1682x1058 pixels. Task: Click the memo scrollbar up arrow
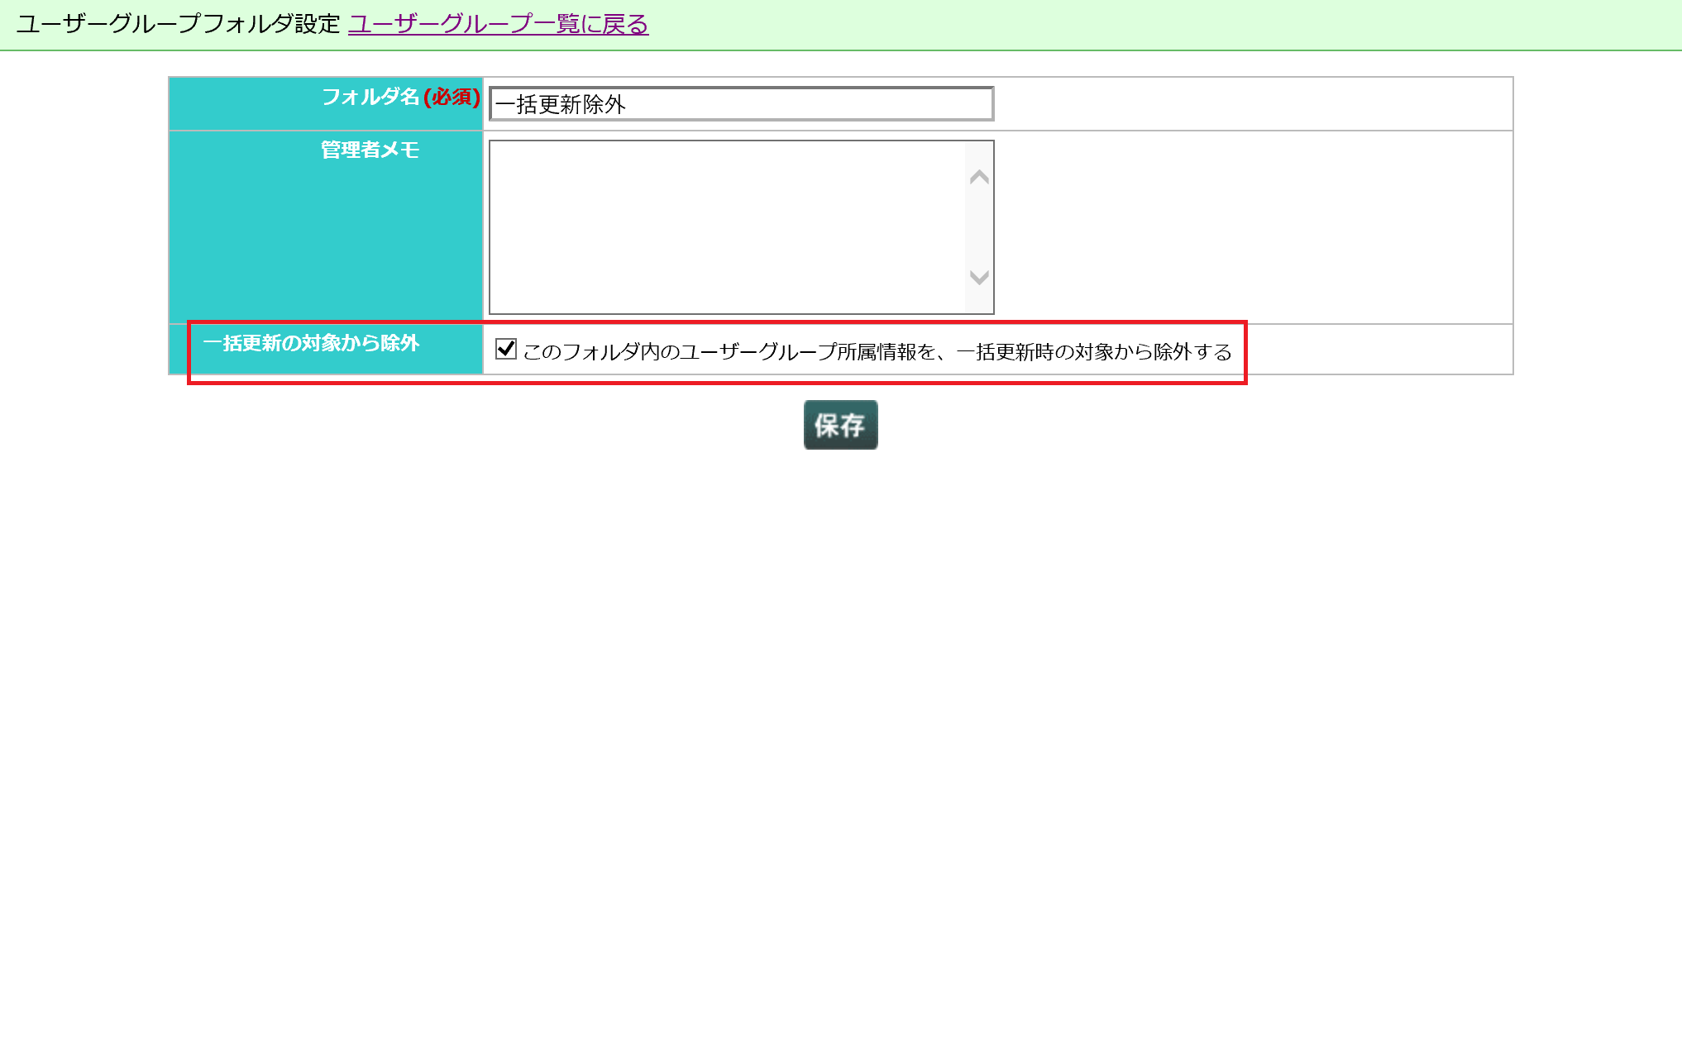coord(979,177)
